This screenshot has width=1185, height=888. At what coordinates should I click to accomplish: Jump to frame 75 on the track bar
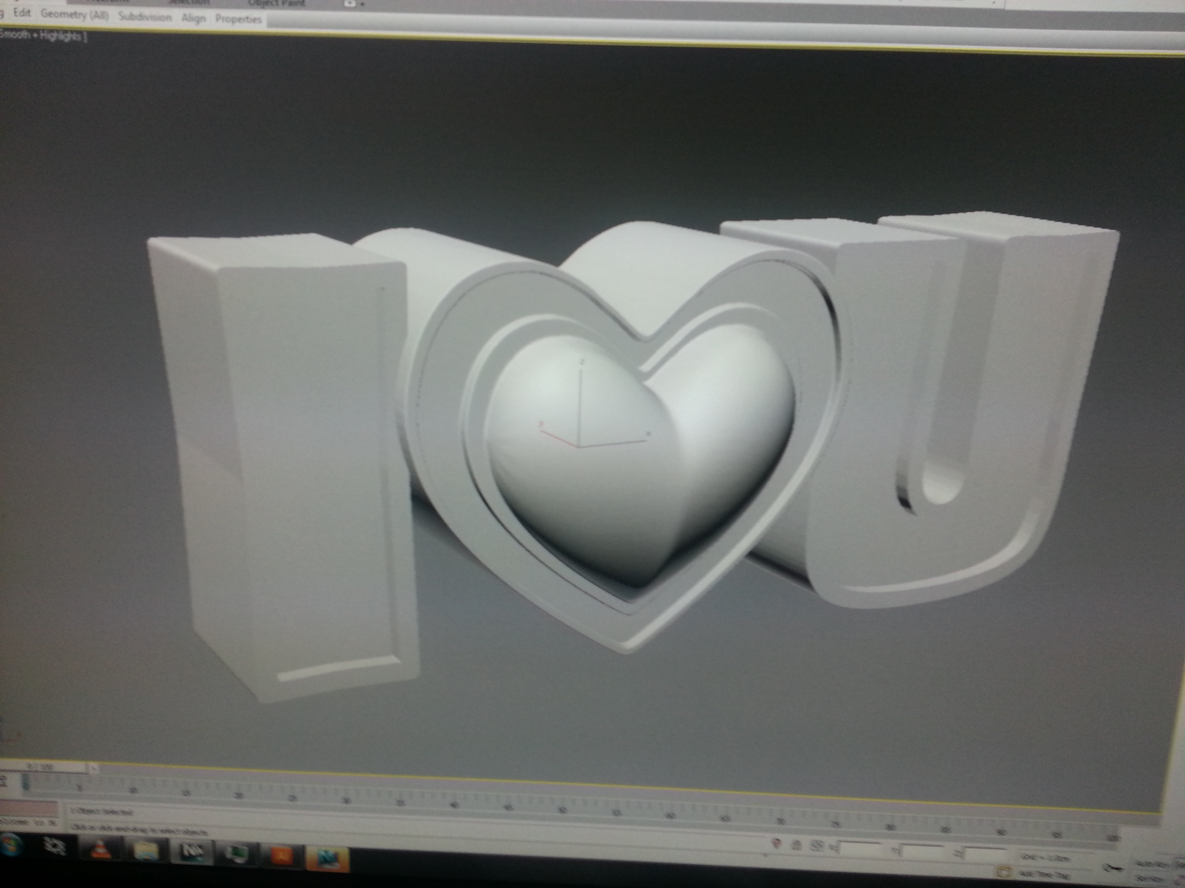pyautogui.click(x=836, y=824)
